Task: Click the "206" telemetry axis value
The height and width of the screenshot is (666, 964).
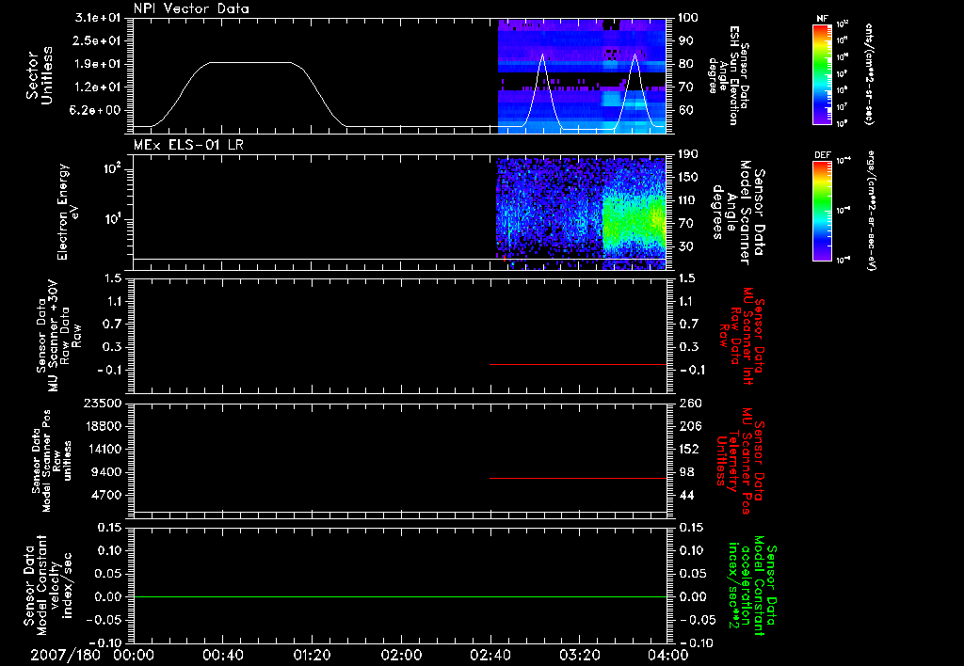Action: coord(690,426)
